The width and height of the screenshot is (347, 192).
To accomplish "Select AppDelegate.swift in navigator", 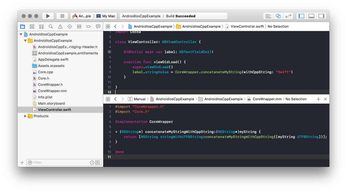I will (x=53, y=59).
